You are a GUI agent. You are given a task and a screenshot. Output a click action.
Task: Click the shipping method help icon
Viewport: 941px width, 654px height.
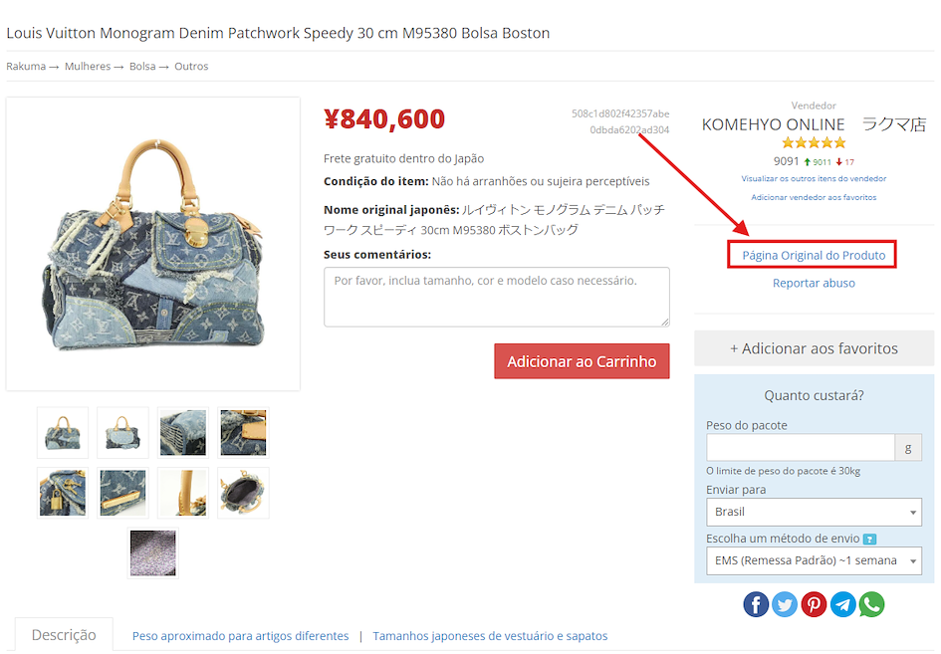click(869, 539)
